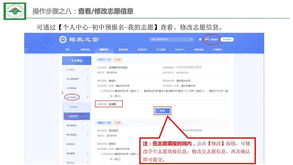Click the green school logo in slide header

[x=15, y=11]
